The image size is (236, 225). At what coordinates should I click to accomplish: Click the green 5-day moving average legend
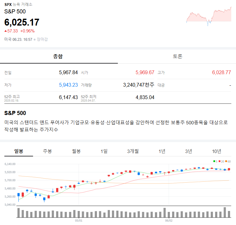(x=215, y=161)
